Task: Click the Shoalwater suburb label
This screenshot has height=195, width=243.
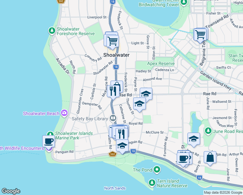Action: [116, 55]
